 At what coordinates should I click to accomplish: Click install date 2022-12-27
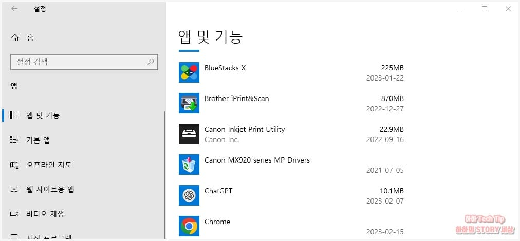[385, 109]
